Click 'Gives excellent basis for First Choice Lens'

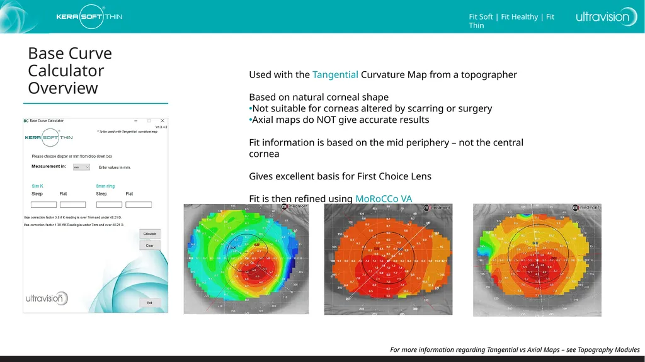tap(340, 176)
